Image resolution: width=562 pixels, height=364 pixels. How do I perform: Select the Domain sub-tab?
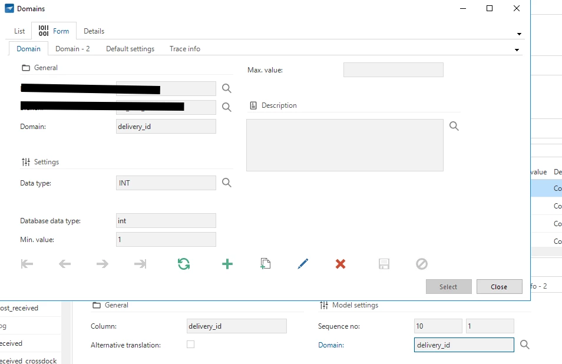[28, 49]
